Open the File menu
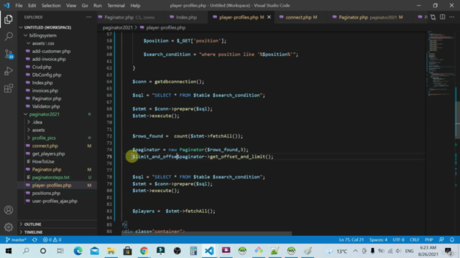 coord(19,6)
